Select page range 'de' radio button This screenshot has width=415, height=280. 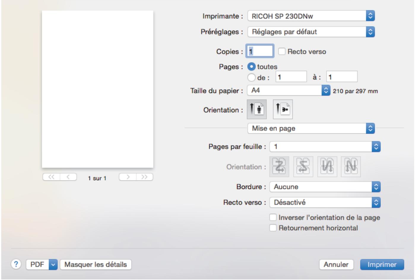click(x=251, y=77)
